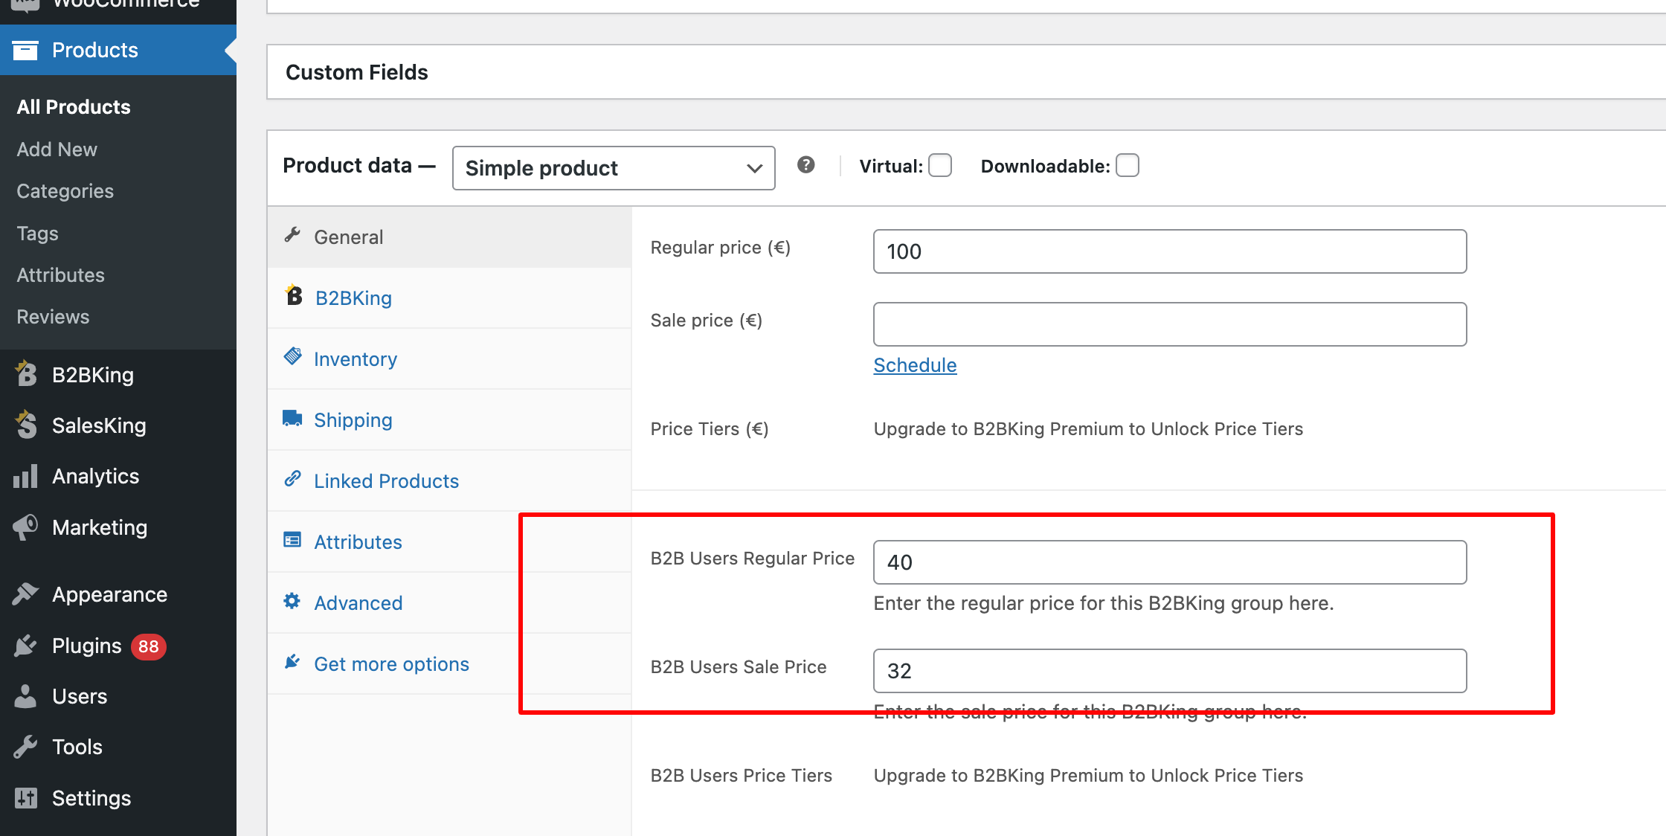
Task: Click the Settings sliders icon
Action: 25,798
